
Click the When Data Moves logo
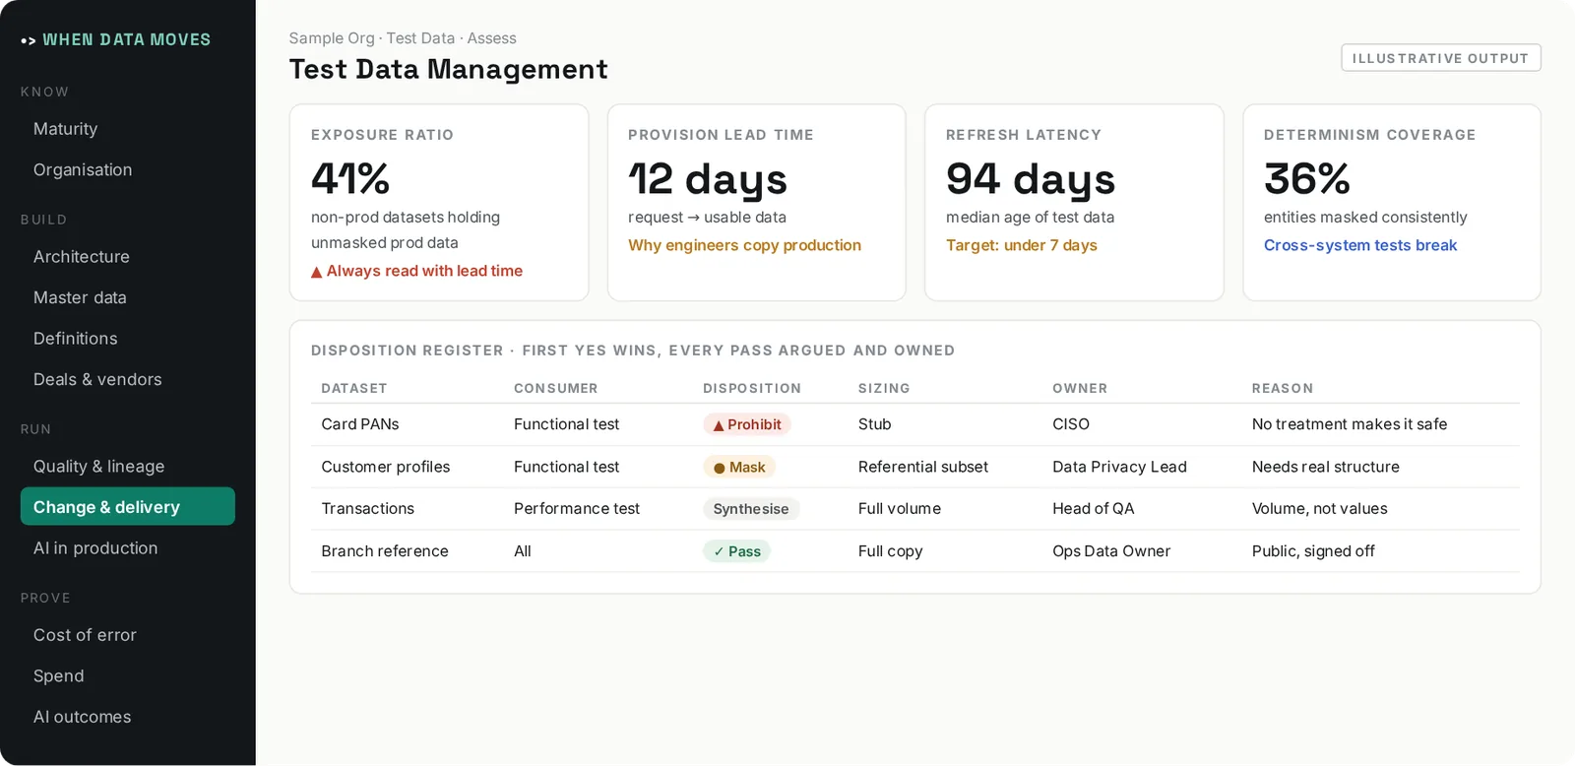pyautogui.click(x=116, y=39)
